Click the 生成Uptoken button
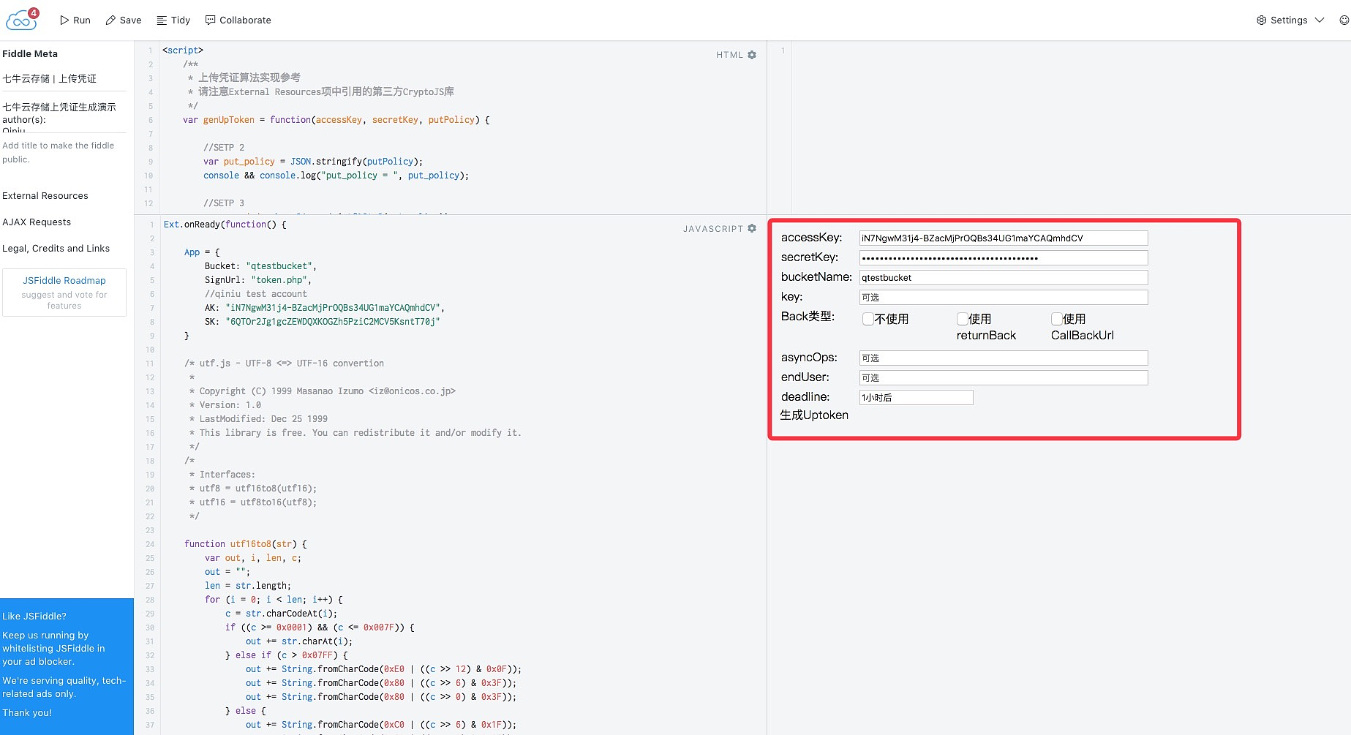 point(814,415)
